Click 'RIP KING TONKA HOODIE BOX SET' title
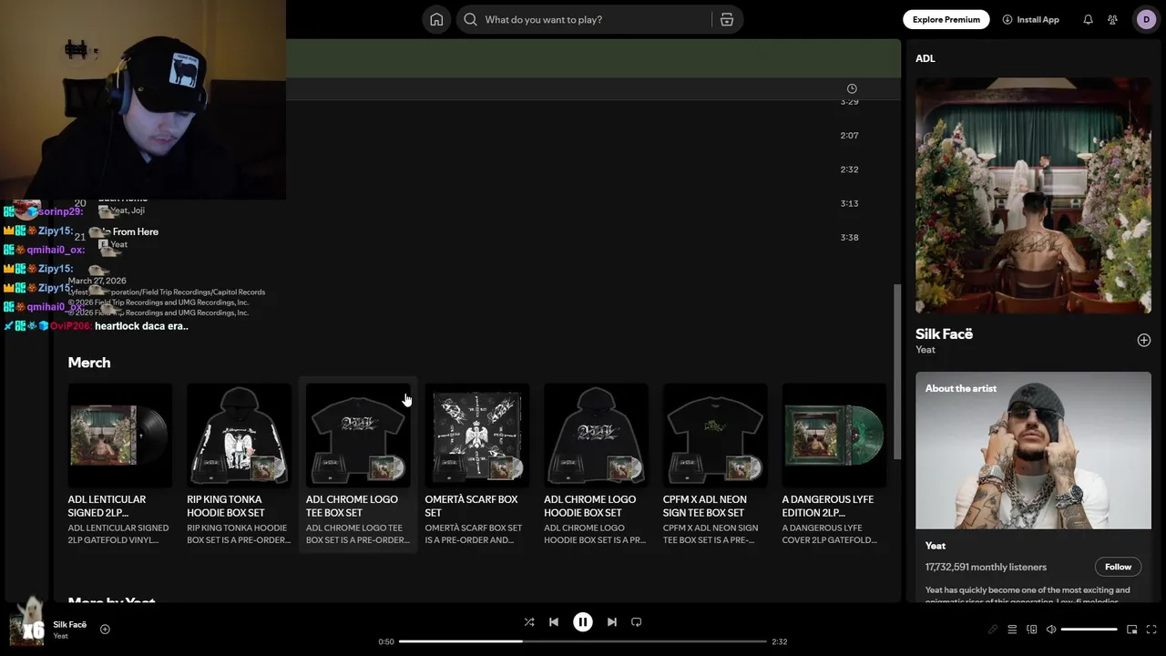Screen dimensions: 1166x656 [x=226, y=506]
